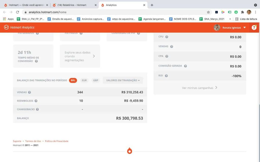
Task: Open SNA_Março_2021 bookmark
Action: [x=212, y=19]
